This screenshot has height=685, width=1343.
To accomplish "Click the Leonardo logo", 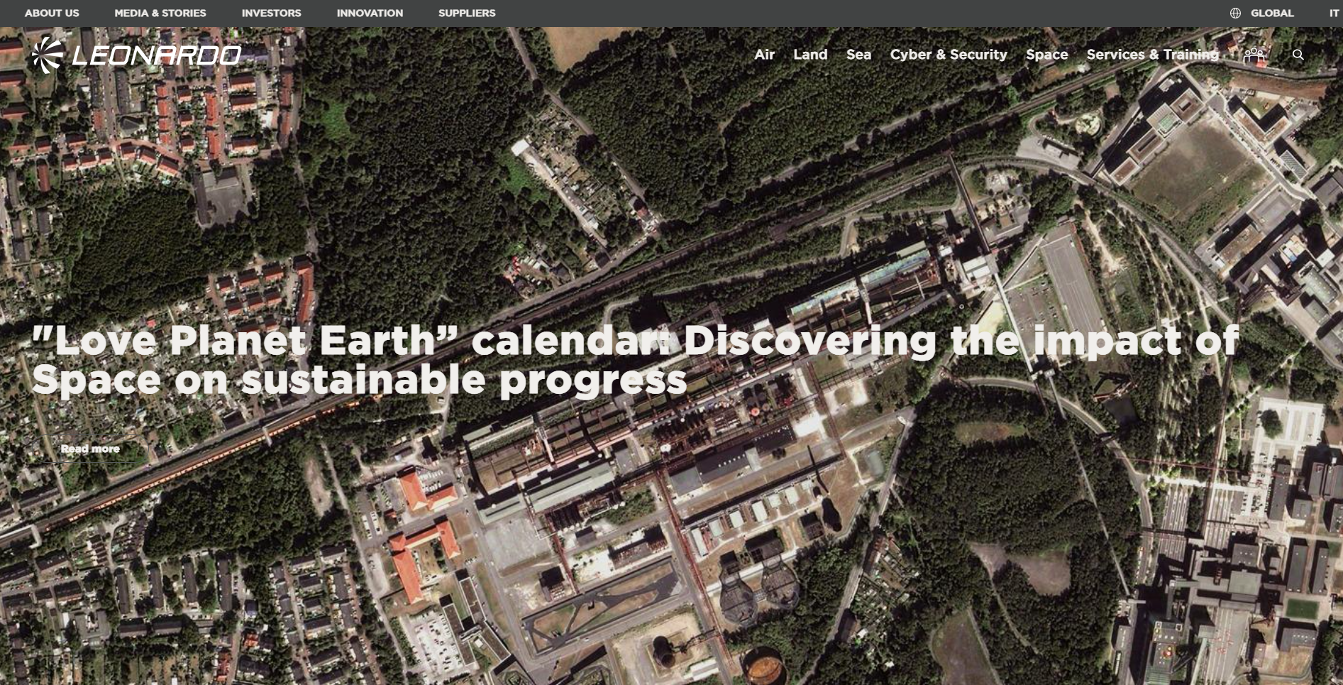I will tap(136, 55).
